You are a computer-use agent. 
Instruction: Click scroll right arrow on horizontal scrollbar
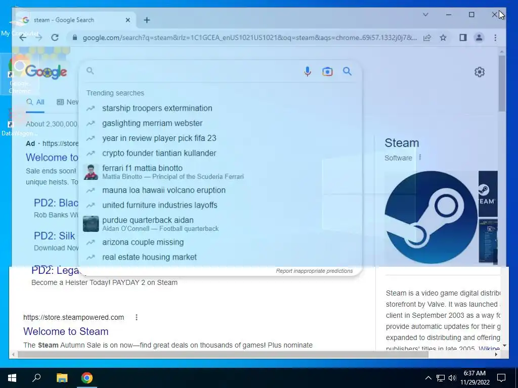click(496, 355)
